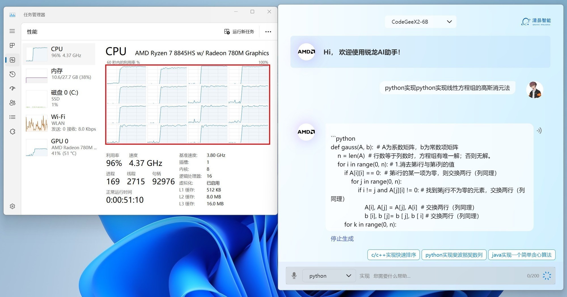This screenshot has width=567, height=297.
Task: Click the Qingmao Intelligence logo
Action: [x=536, y=22]
